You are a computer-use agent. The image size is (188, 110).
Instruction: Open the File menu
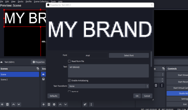coord(2,2)
